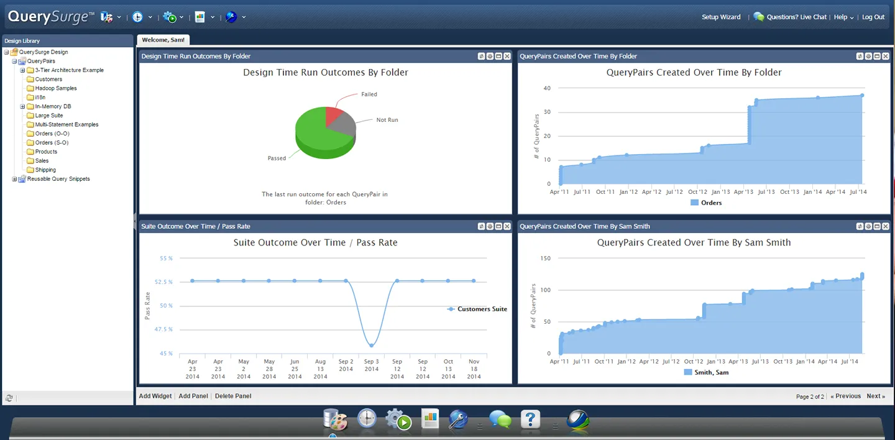
Task: Click the Failed red slice of pie chart
Action: pyautogui.click(x=334, y=115)
